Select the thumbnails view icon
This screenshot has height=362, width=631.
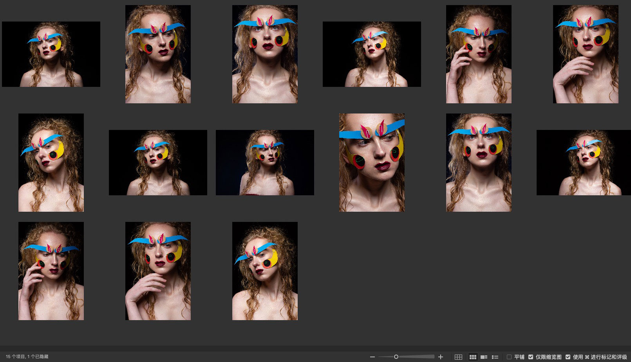click(x=473, y=357)
